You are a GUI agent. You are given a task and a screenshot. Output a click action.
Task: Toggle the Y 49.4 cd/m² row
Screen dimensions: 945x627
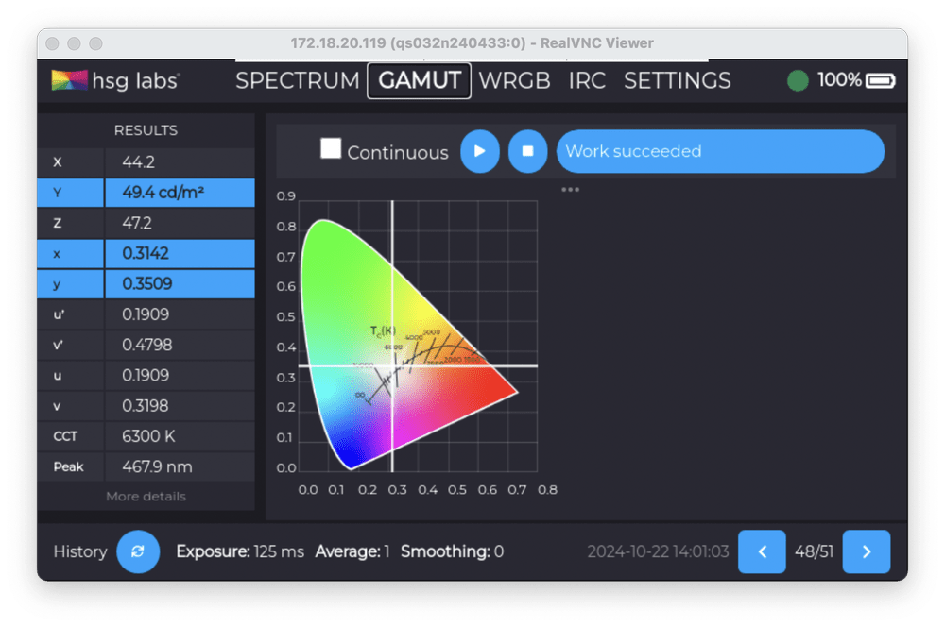[146, 193]
